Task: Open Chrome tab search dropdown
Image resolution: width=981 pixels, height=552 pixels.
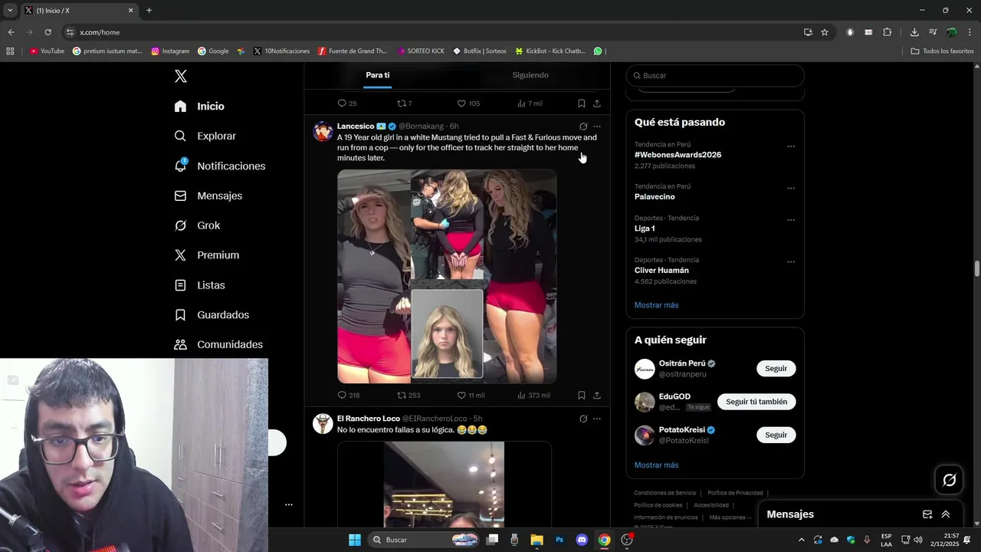Action: [10, 11]
